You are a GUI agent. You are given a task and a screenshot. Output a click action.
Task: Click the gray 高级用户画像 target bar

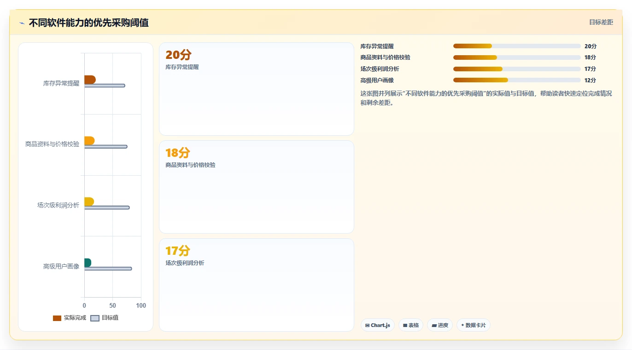108,269
